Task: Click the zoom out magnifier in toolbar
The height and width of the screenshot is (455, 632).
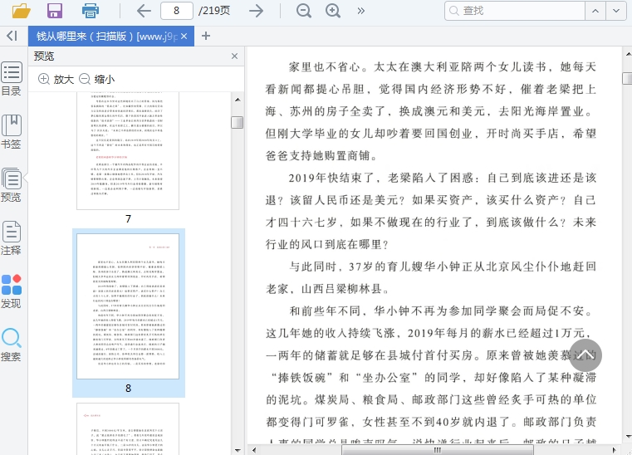Action: [x=304, y=11]
